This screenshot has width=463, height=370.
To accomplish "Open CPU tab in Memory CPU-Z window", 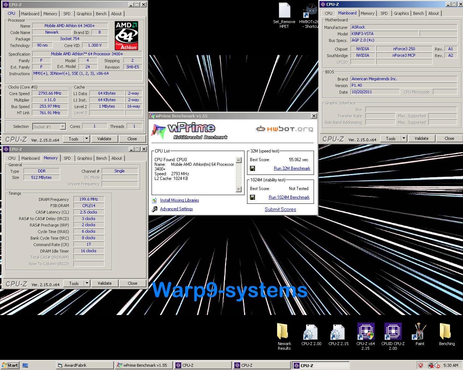I will [12, 158].
